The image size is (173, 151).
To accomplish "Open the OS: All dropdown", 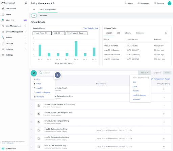I will click(59, 33).
